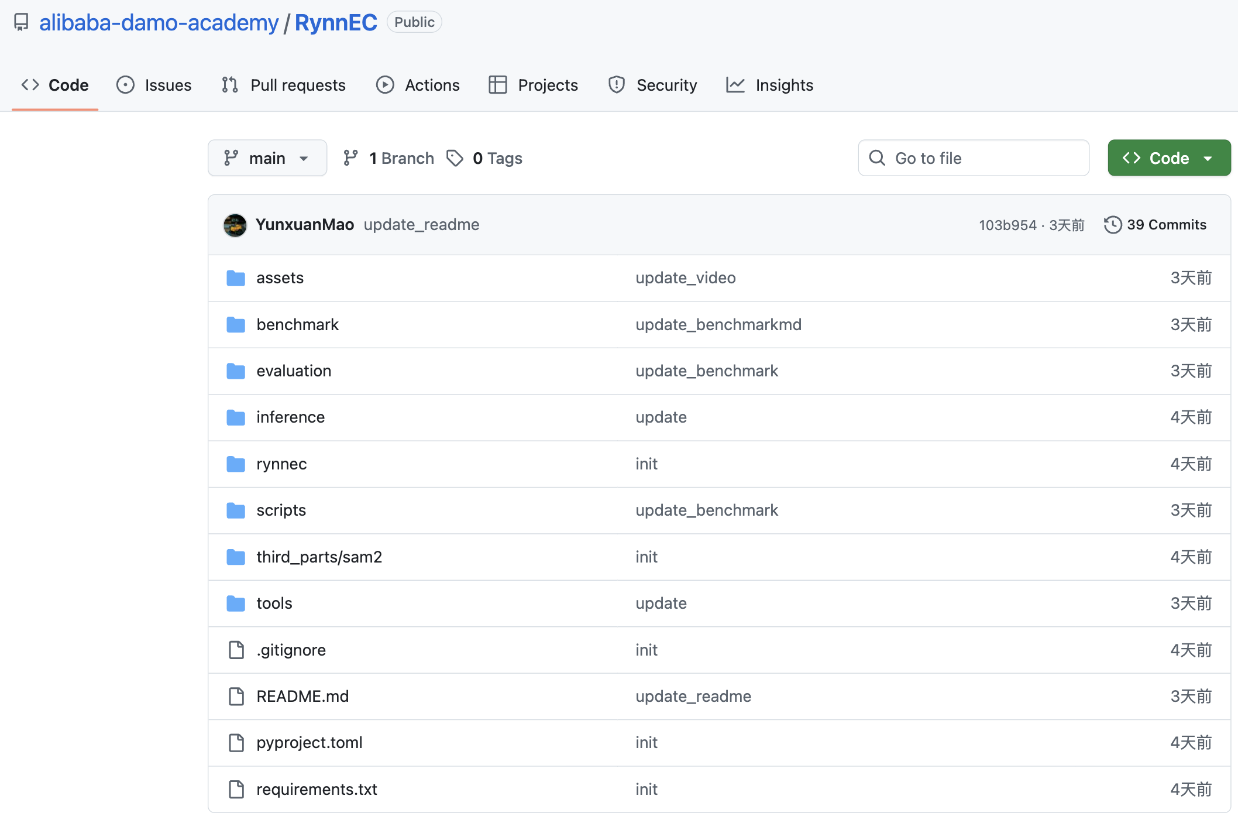
Task: Click the branch icon next to 1 Branch
Action: pyautogui.click(x=350, y=158)
